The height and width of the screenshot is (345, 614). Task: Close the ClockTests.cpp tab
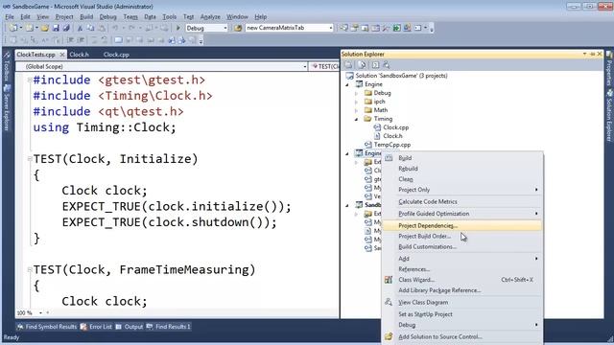pos(61,55)
